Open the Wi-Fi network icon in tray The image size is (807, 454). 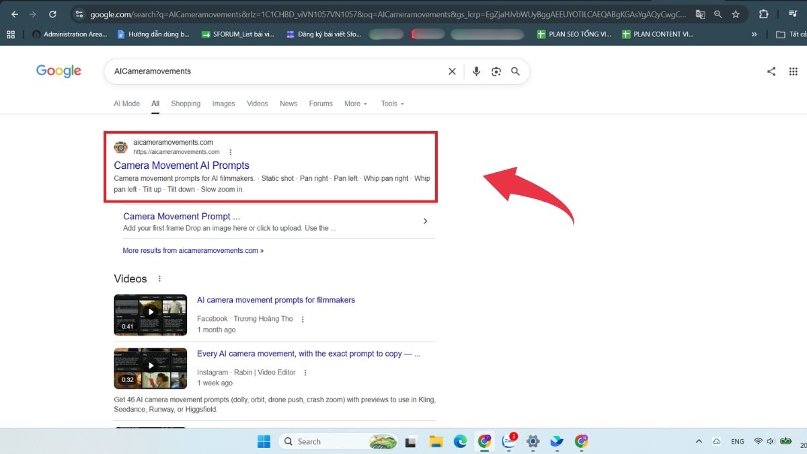tap(759, 441)
